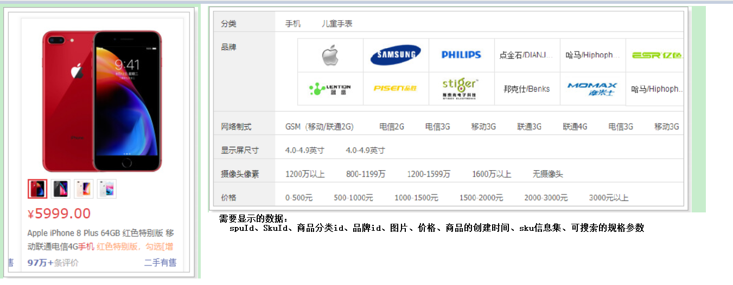Choose first 4.0-4.9英寸 screen size
The width and height of the screenshot is (733, 285).
click(305, 150)
